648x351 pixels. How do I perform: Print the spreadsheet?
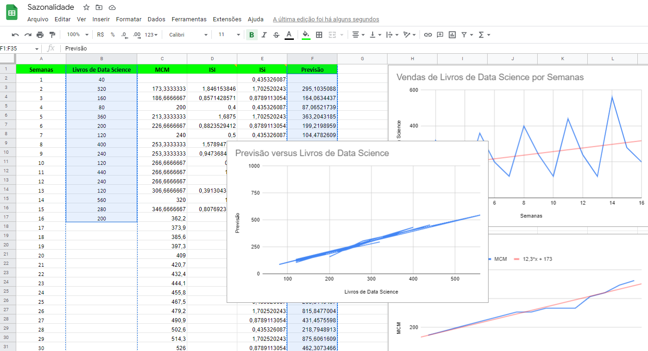pyautogui.click(x=40, y=35)
